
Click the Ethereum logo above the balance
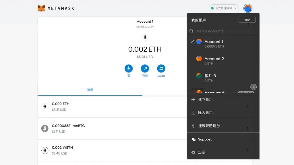tap(145, 37)
